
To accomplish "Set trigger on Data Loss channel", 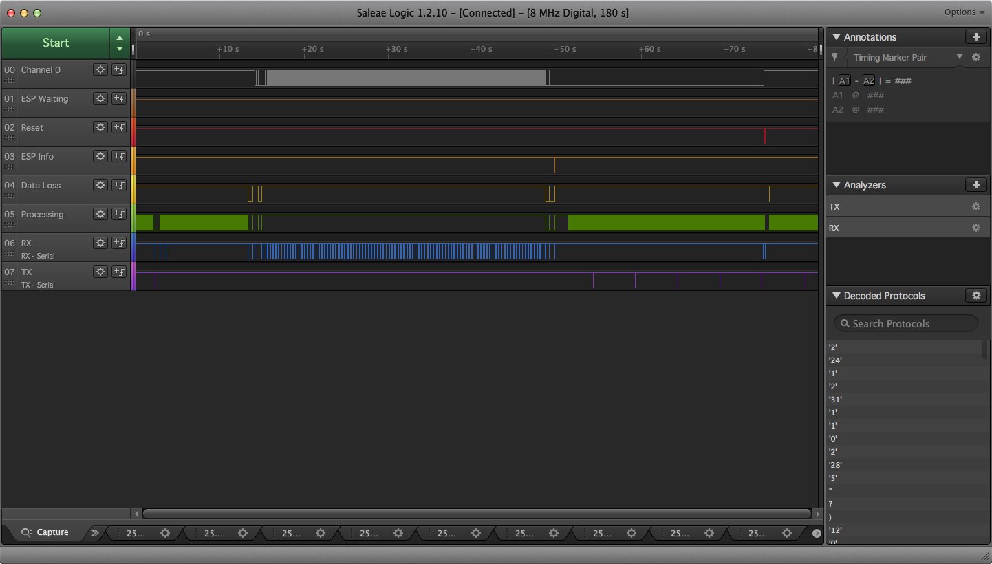I will point(119,185).
